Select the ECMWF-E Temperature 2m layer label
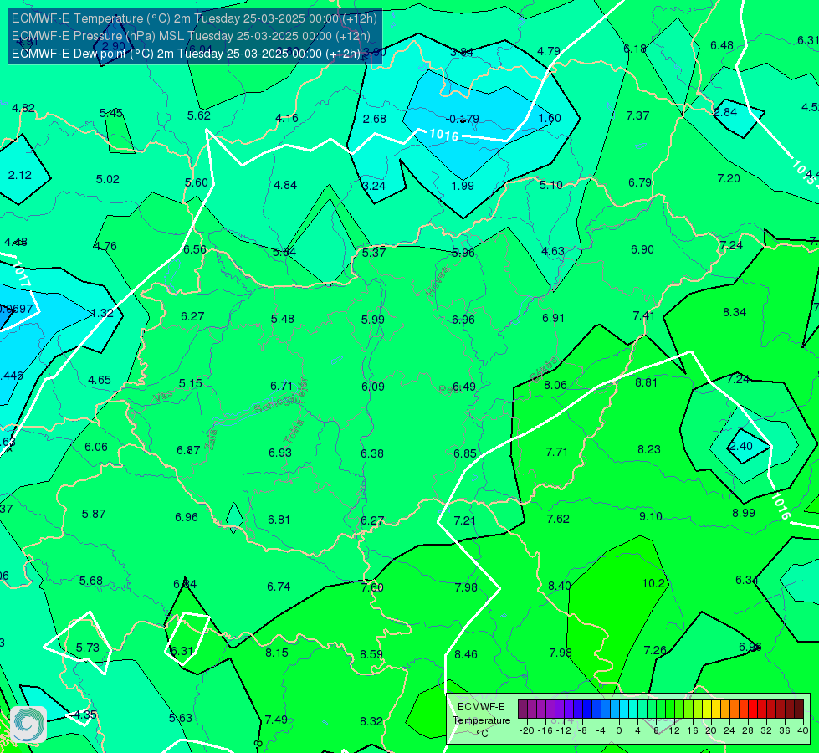Screen dimensions: 819x753 click(x=194, y=18)
